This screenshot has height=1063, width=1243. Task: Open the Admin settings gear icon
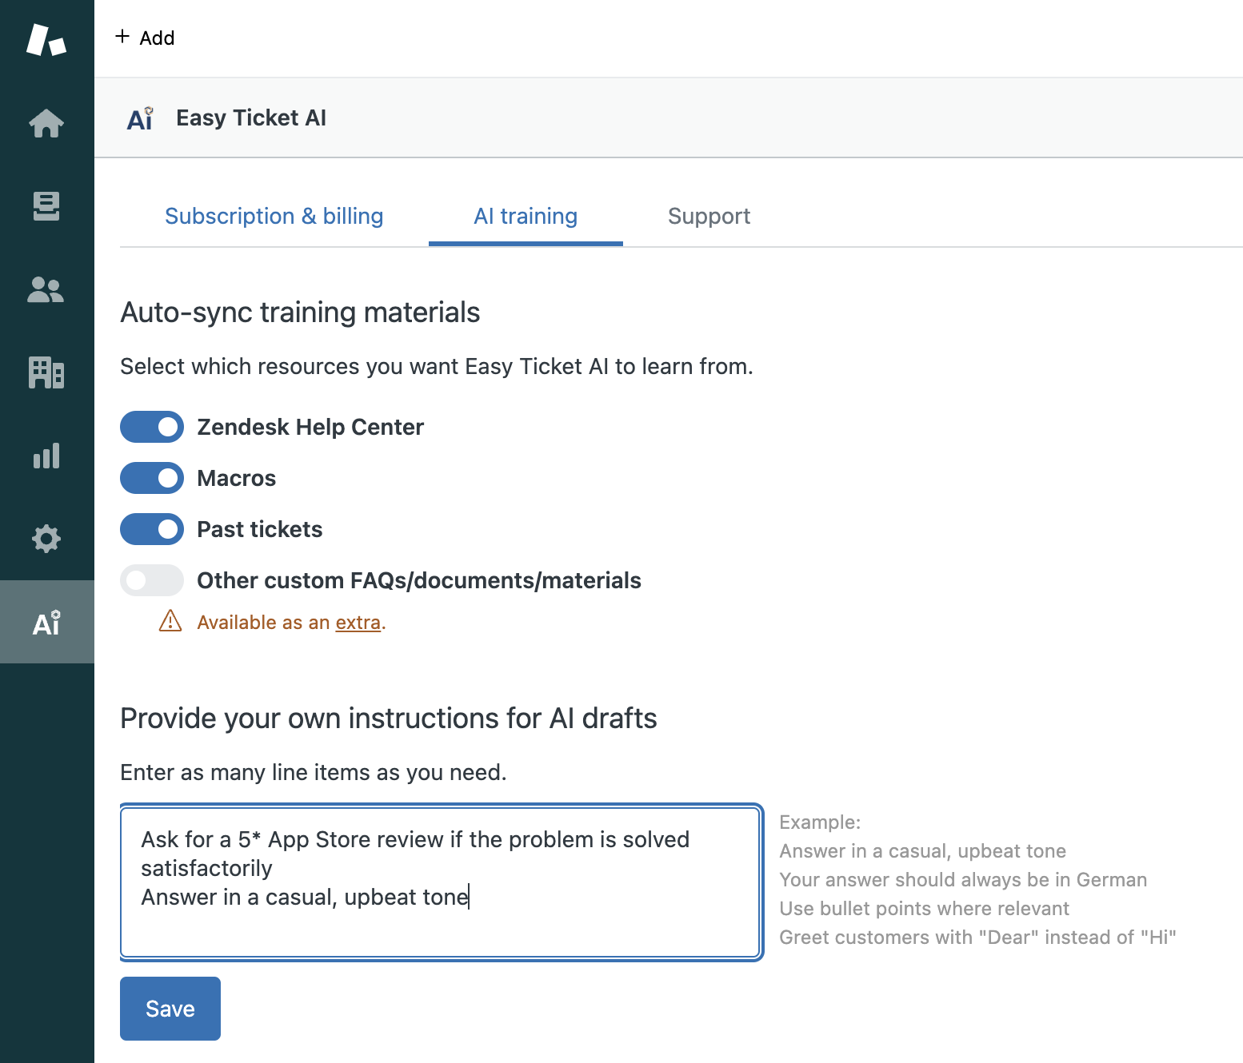pos(46,539)
